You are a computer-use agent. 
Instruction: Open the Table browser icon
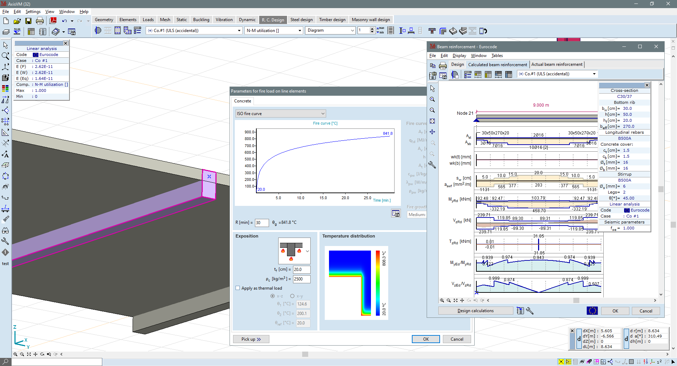coord(31,32)
